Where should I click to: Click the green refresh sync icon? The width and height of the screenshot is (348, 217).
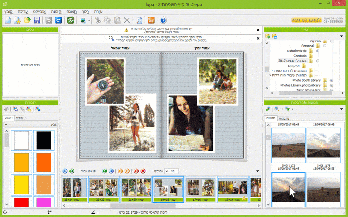[x=71, y=20]
